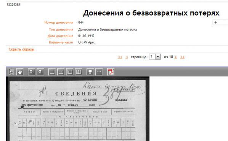This screenshot has height=141, width=228.
Task: Fit whole image in viewer
Action: (x=52, y=72)
